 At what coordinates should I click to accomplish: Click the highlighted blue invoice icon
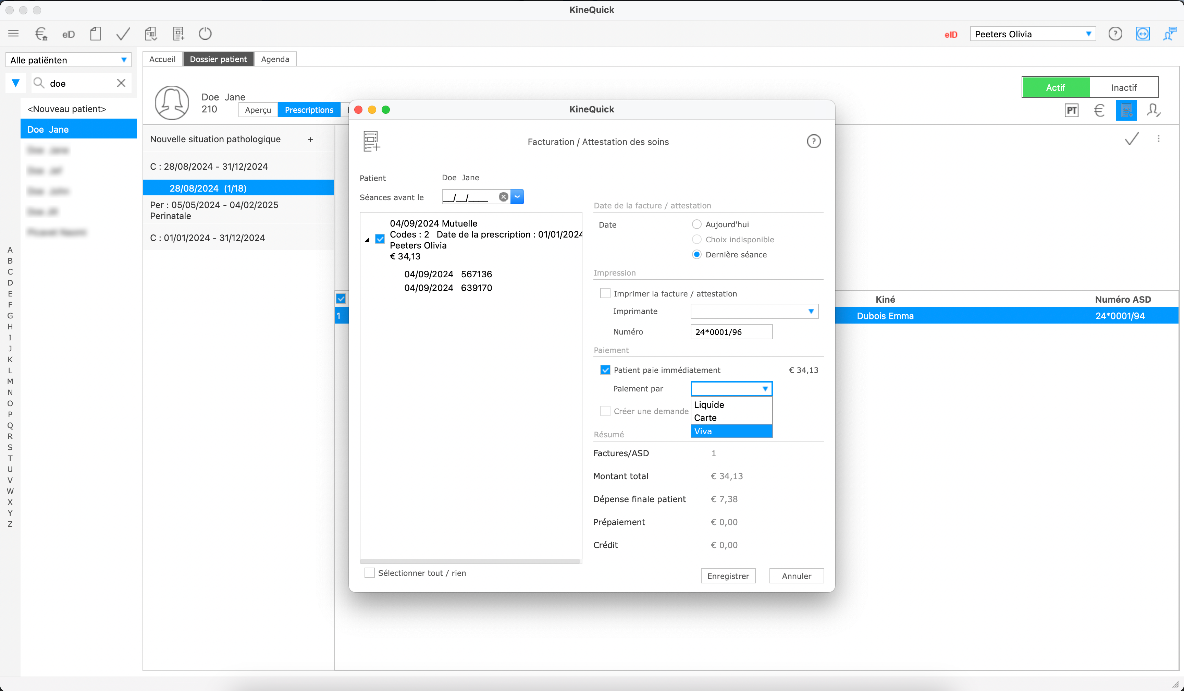click(1126, 110)
